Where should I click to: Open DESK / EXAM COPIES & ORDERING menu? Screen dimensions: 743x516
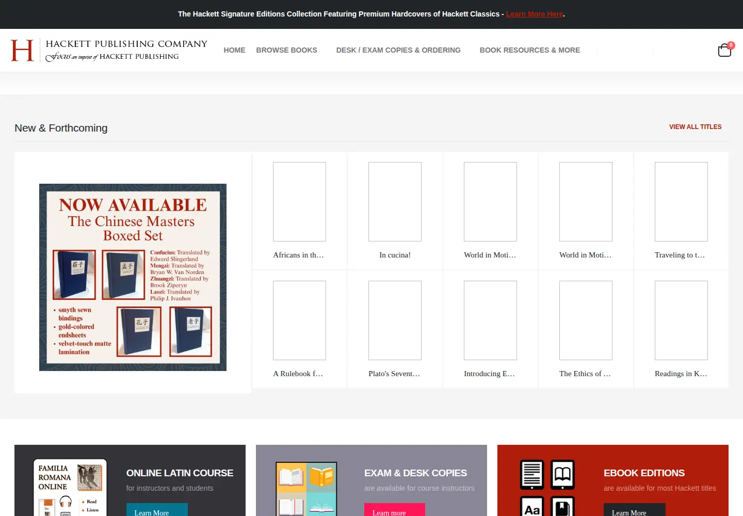(x=398, y=50)
